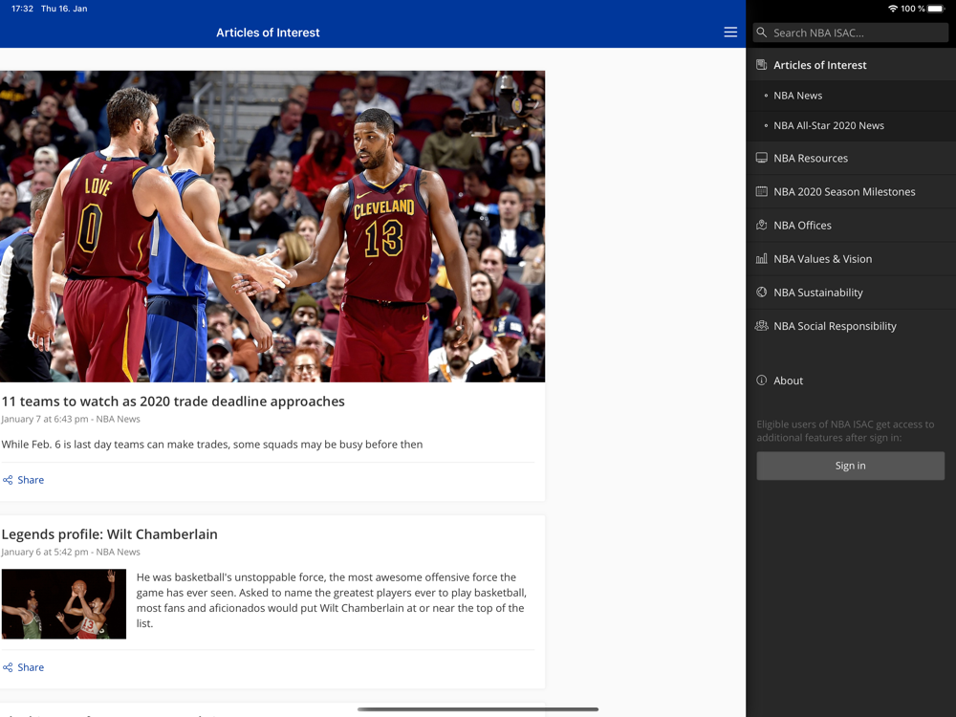Open the Wilt Chamberlain article thumbnail
The image size is (956, 717).
point(64,604)
